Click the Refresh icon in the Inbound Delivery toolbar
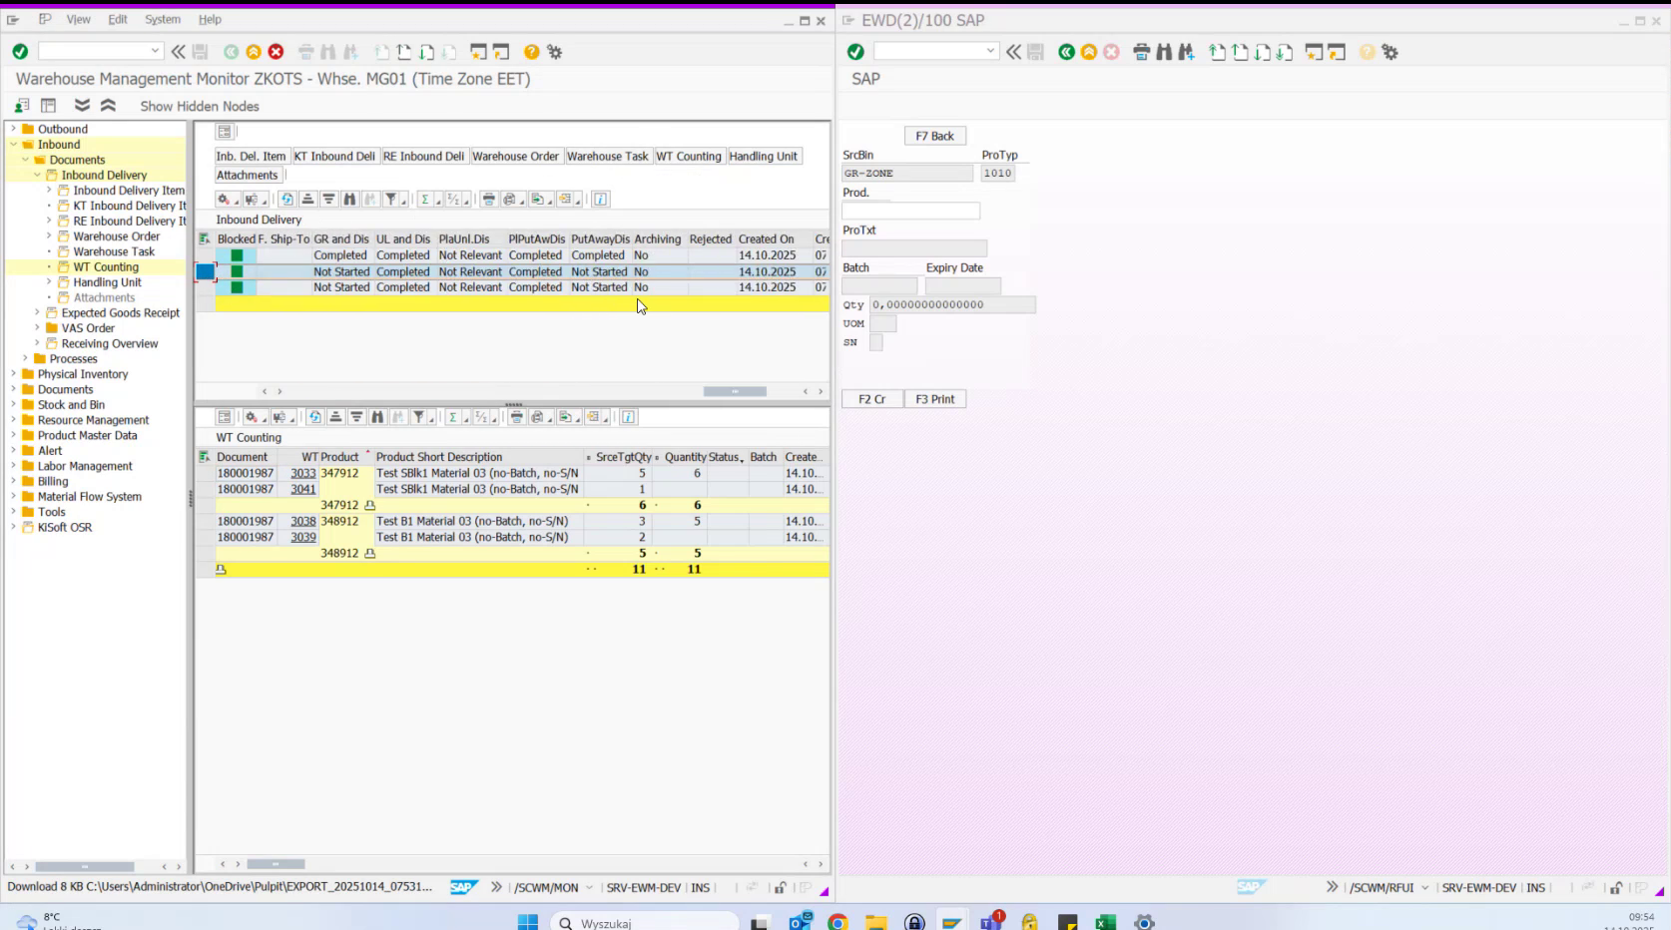 click(287, 199)
